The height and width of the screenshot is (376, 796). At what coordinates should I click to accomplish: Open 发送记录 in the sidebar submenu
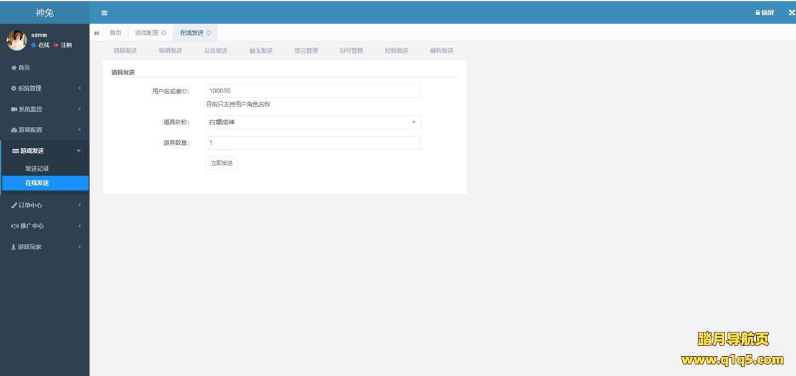37,168
